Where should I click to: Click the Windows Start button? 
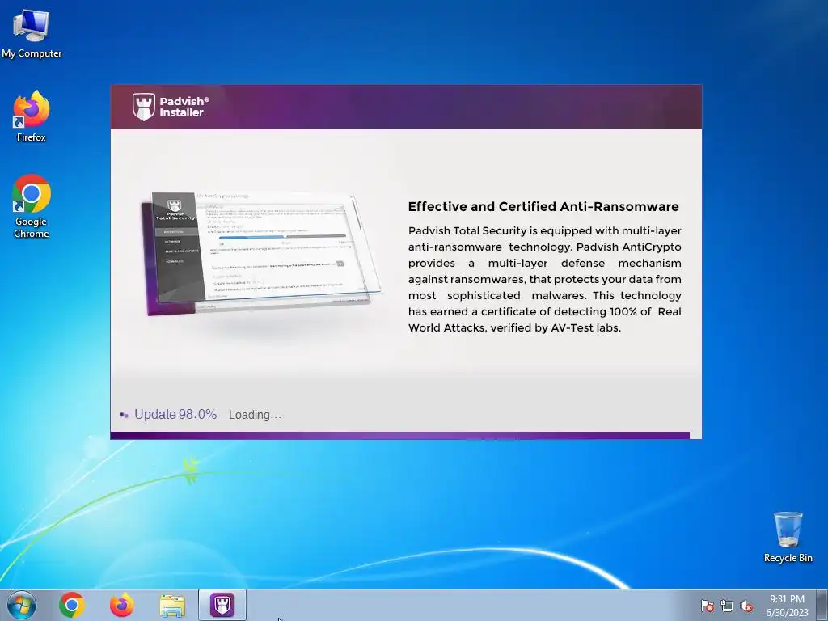coord(22,605)
